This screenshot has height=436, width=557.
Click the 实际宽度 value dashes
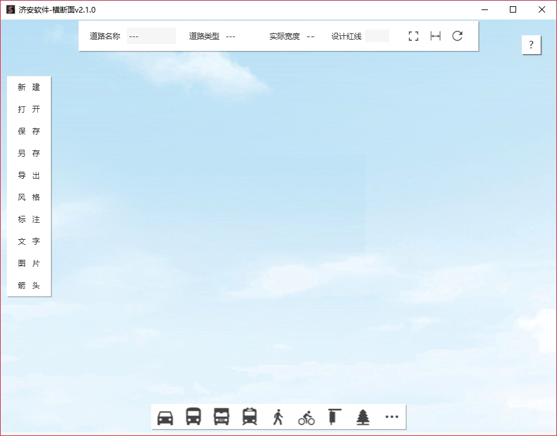311,36
